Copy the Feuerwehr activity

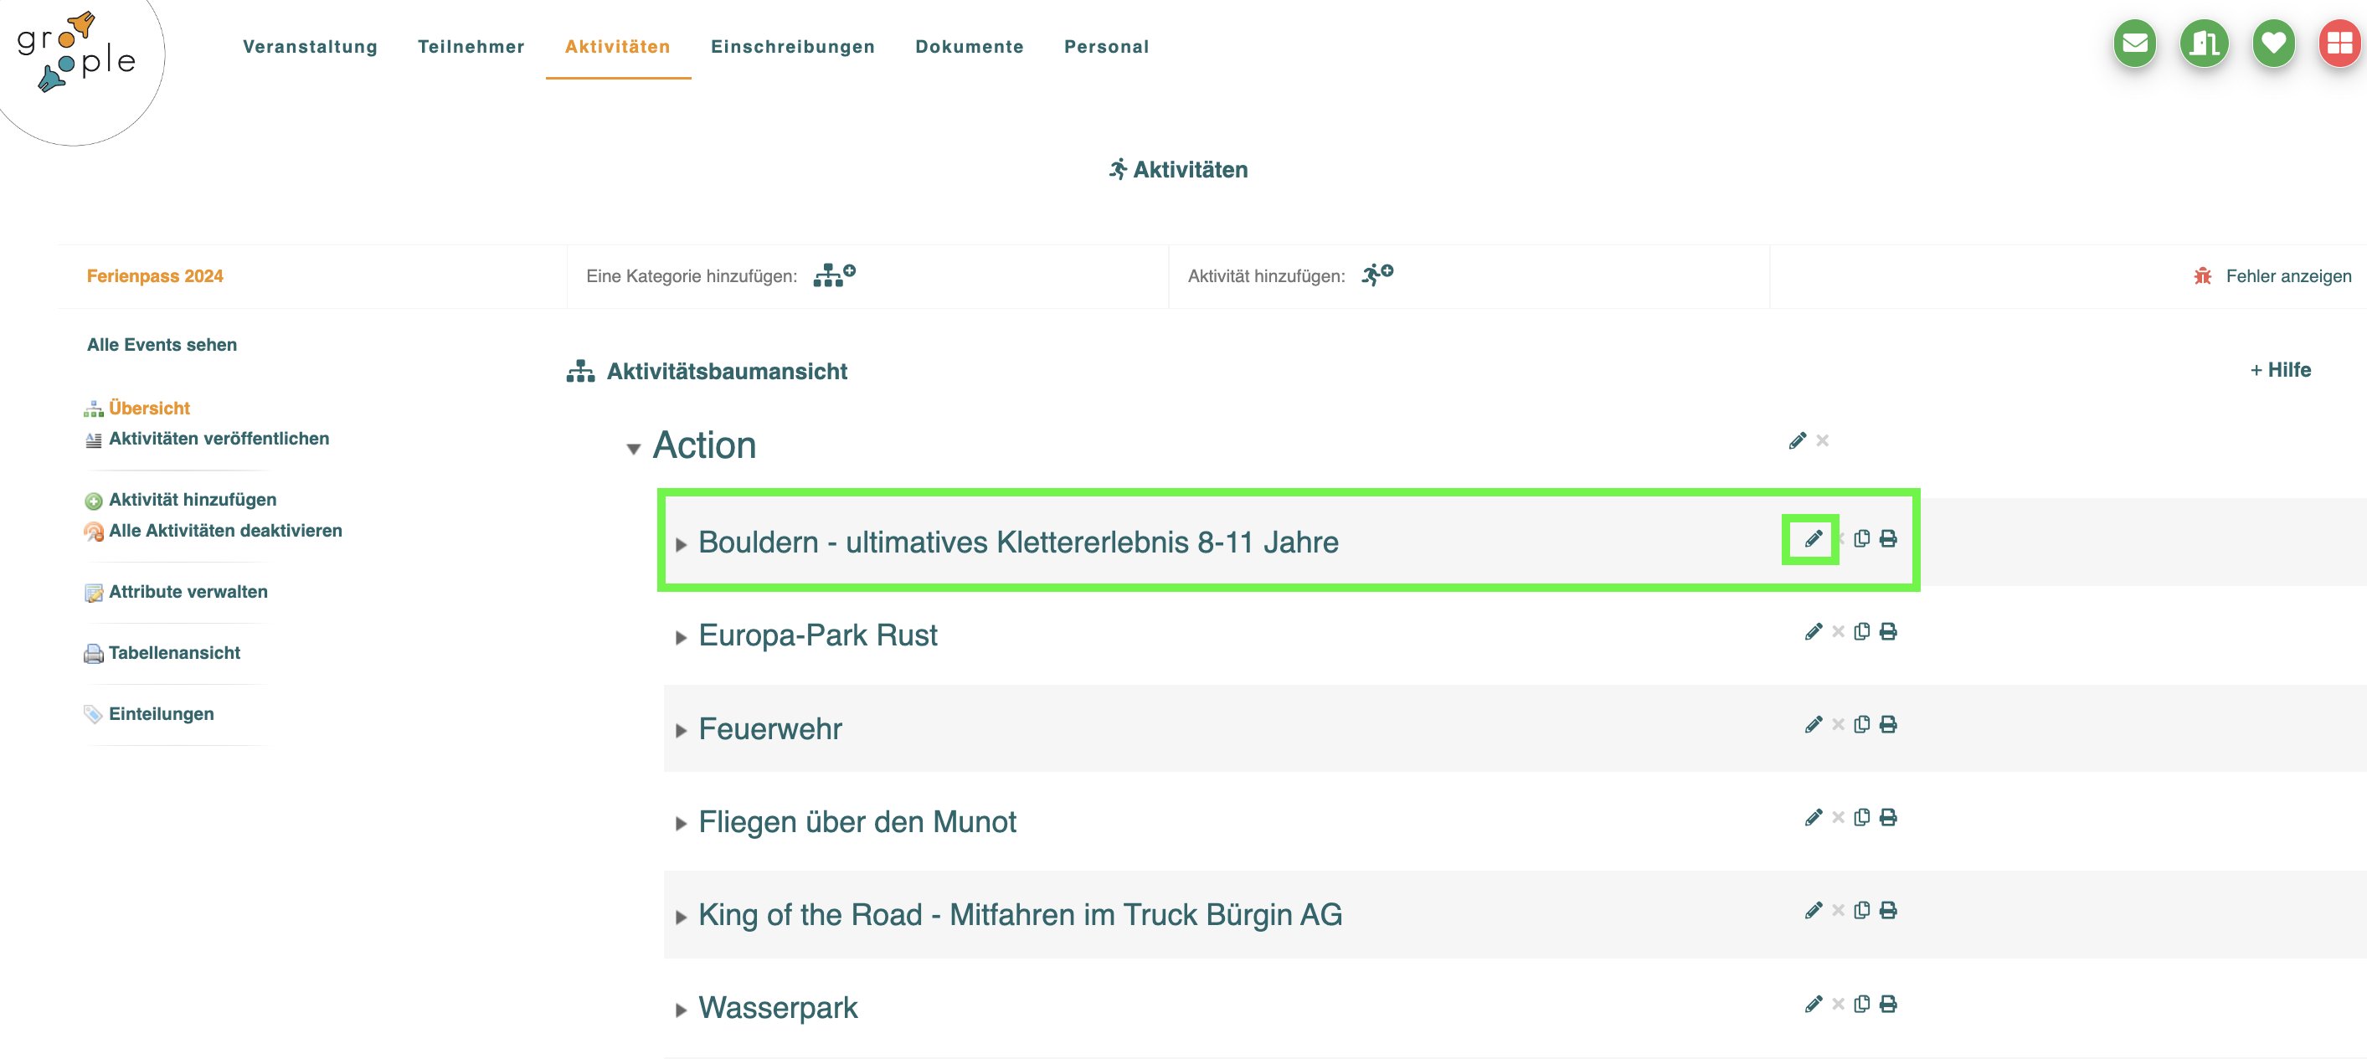point(1861,725)
